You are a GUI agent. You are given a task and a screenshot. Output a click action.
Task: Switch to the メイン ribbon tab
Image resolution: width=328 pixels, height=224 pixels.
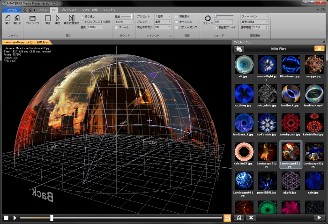click(43, 10)
